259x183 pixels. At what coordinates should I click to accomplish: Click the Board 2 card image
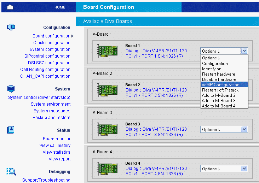pyautogui.click(x=108, y=91)
